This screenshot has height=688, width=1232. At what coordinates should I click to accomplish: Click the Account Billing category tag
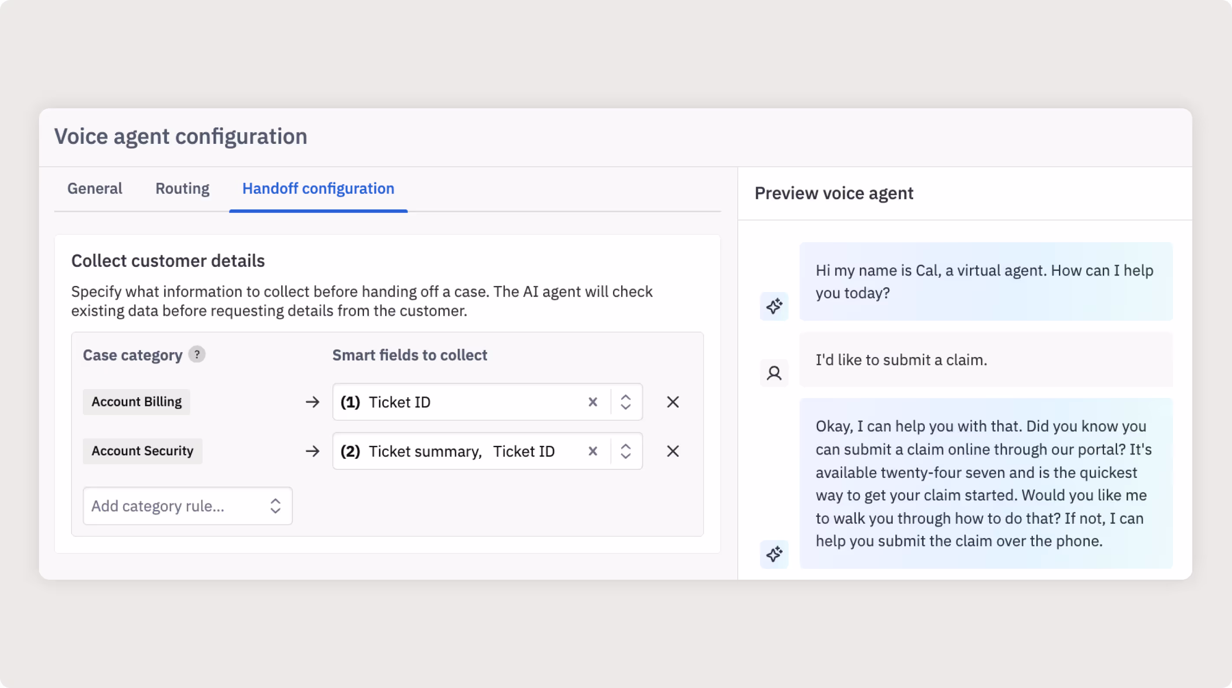[136, 402]
